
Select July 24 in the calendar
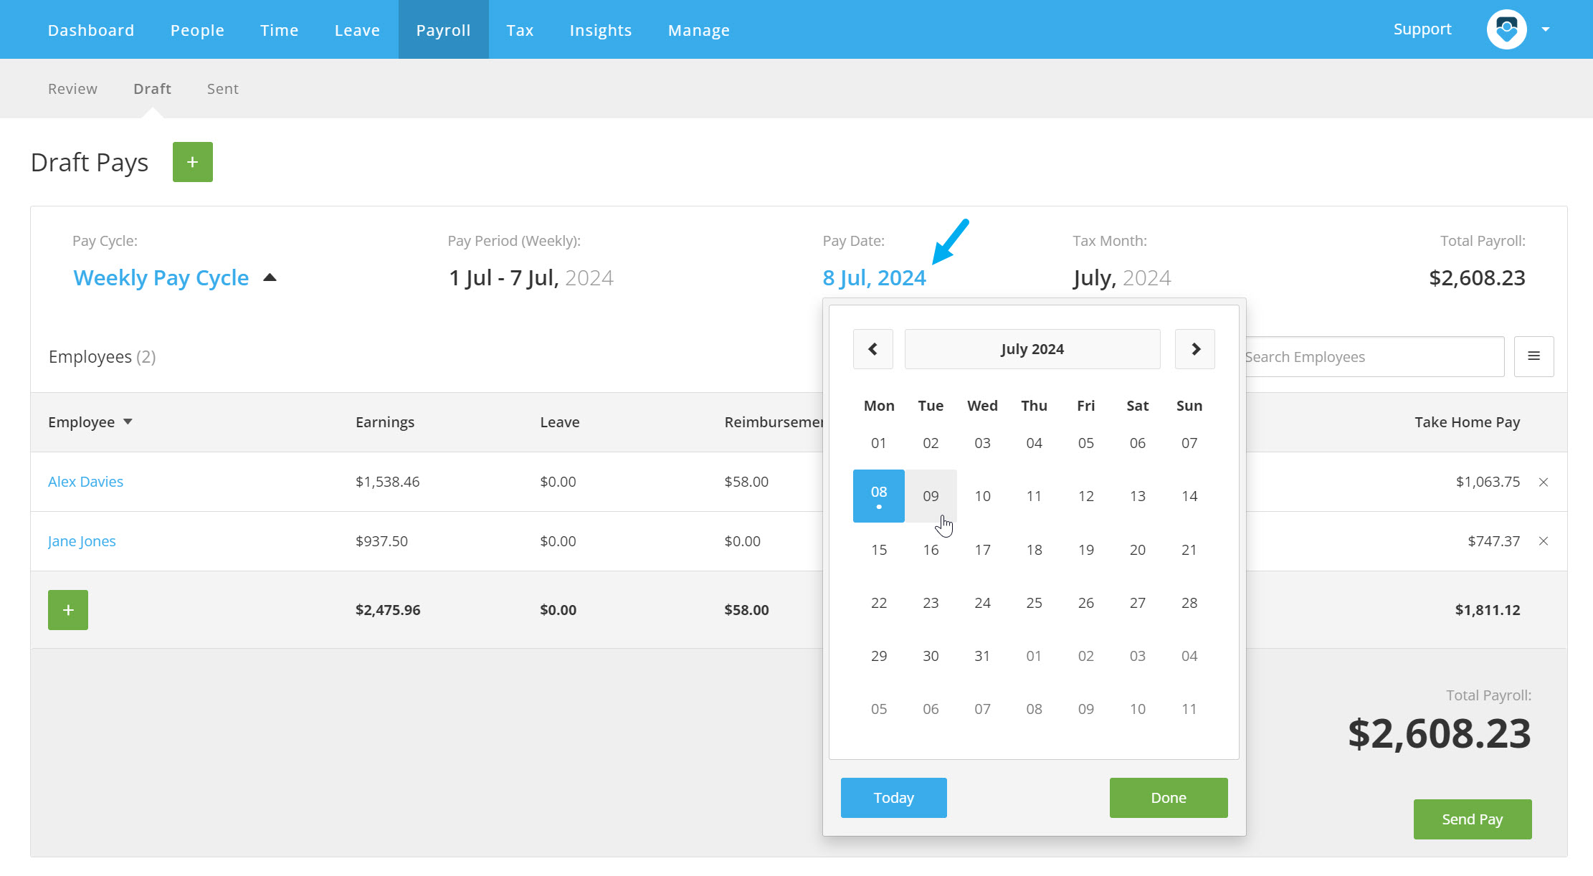point(982,603)
